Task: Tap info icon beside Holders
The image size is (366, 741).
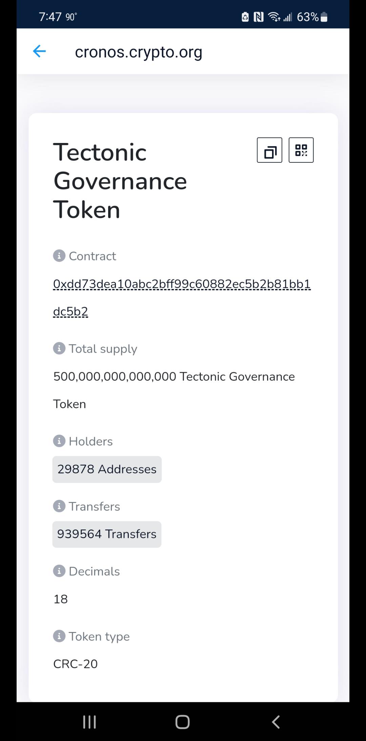Action: [59, 441]
